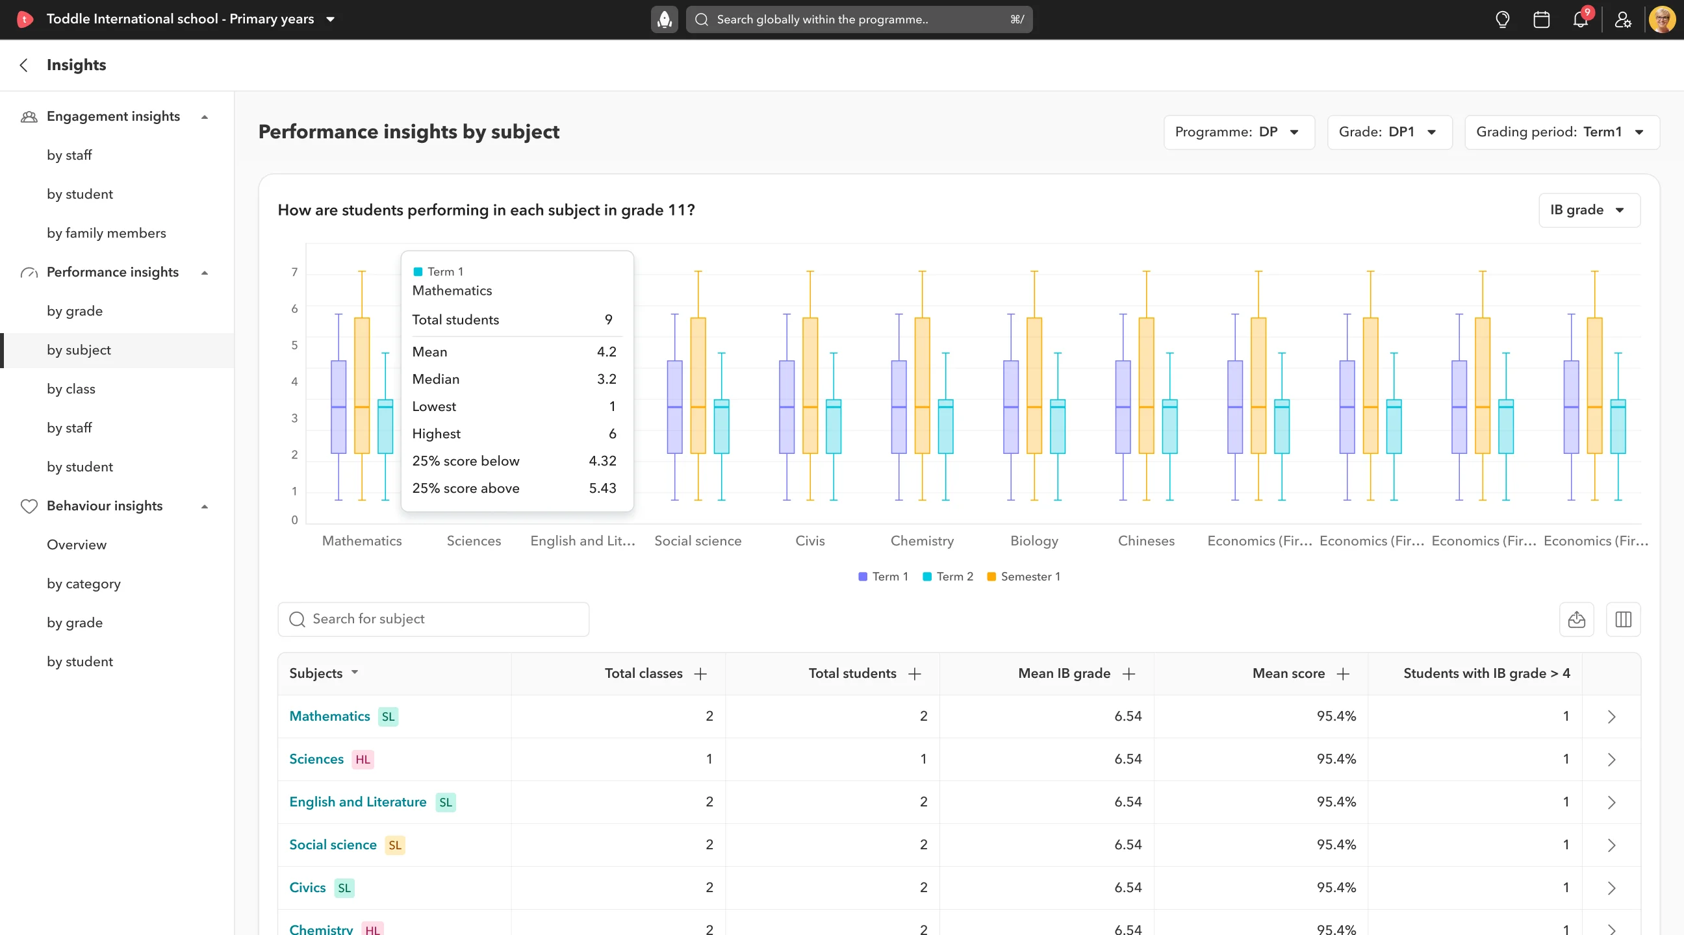Click plus icon next to Total students
The width and height of the screenshot is (1684, 935).
[915, 673]
